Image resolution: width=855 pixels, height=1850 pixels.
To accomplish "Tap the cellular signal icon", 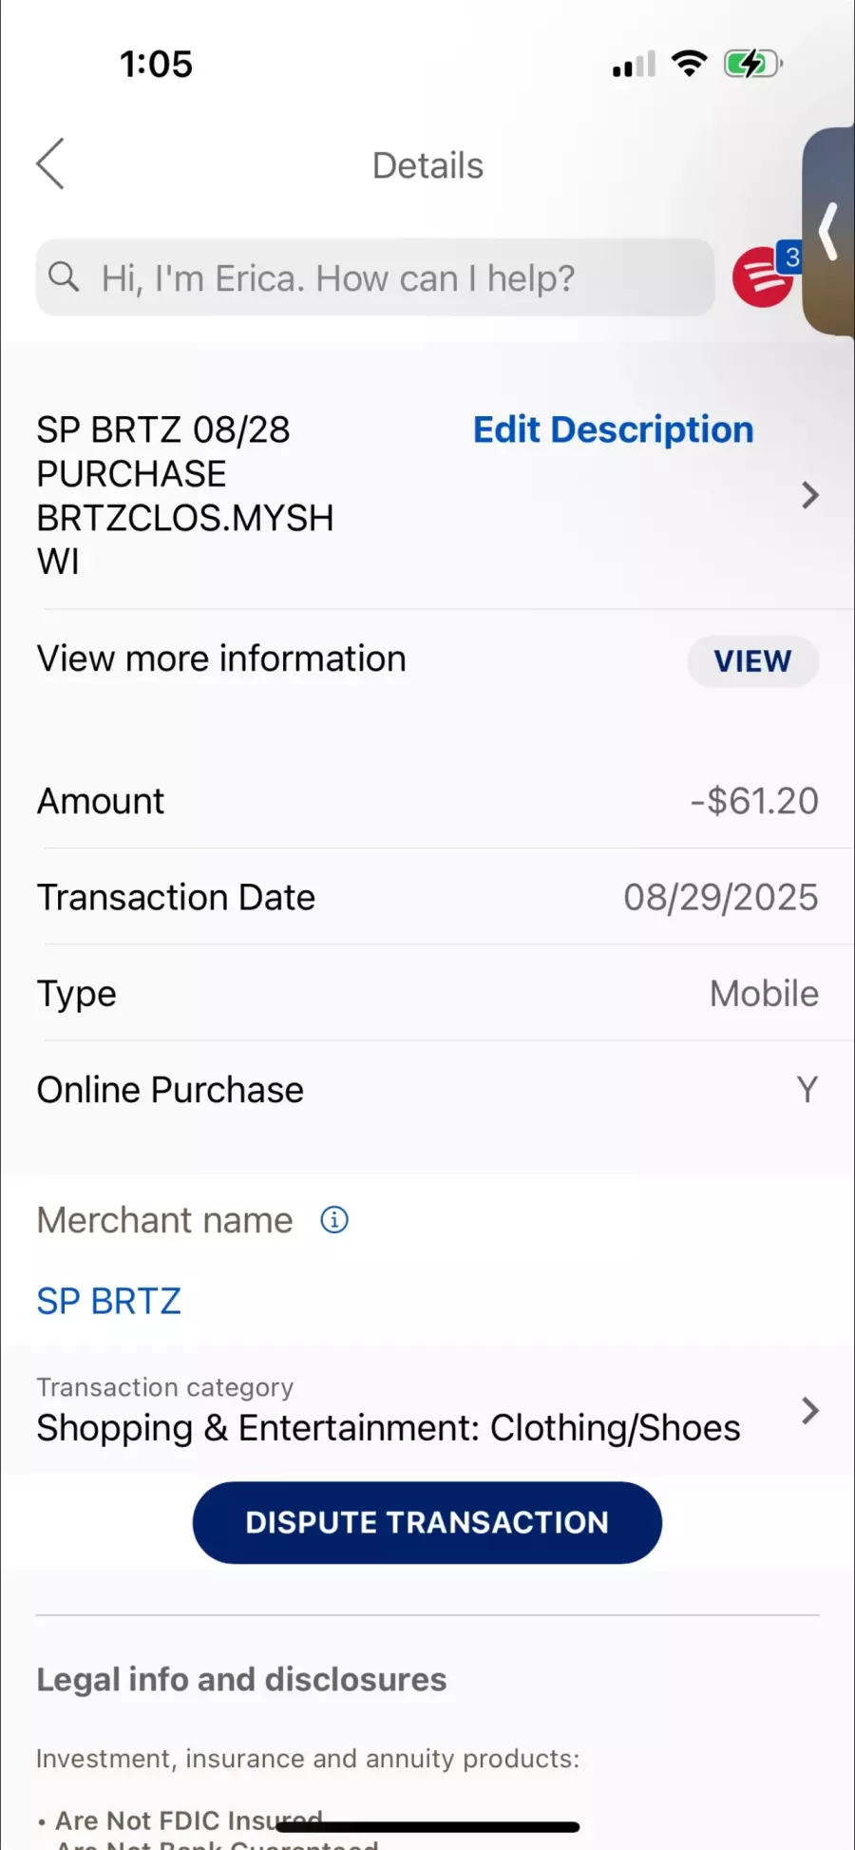I will click(x=634, y=65).
